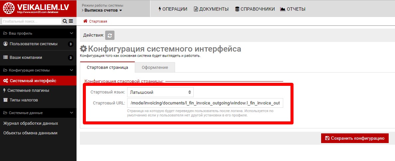Collapse the Ваш профиль section
395x161 pixels.
click(x=71, y=33)
